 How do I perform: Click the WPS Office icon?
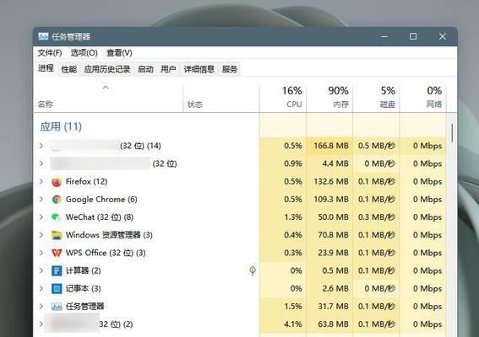click(57, 253)
